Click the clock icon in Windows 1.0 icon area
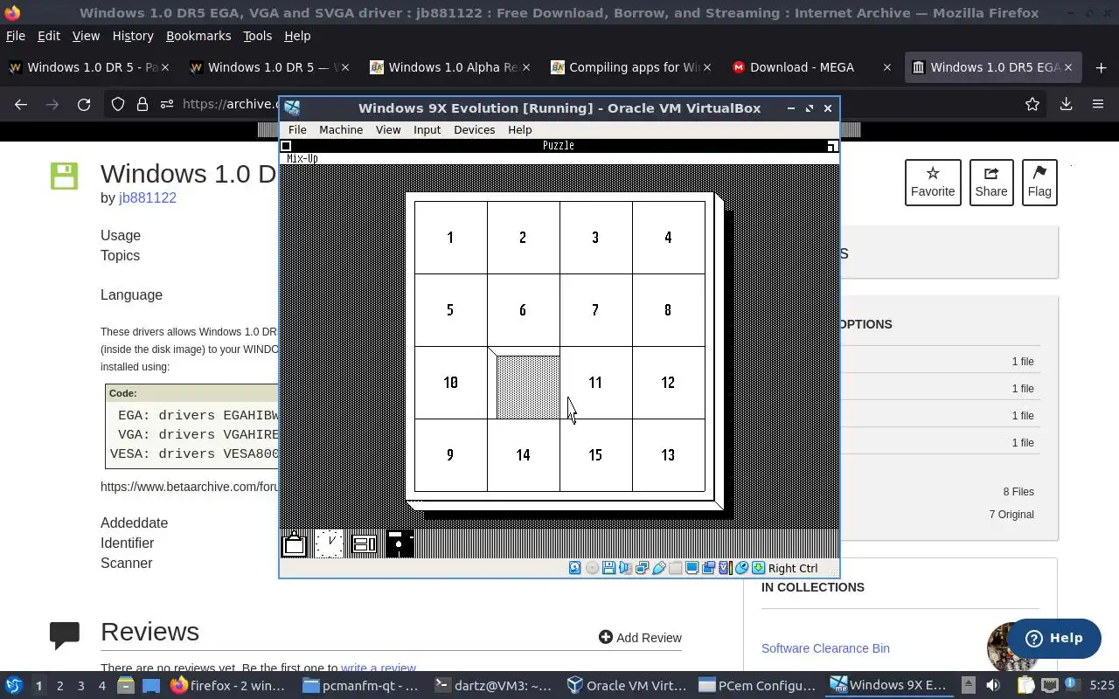The image size is (1119, 699). (329, 543)
